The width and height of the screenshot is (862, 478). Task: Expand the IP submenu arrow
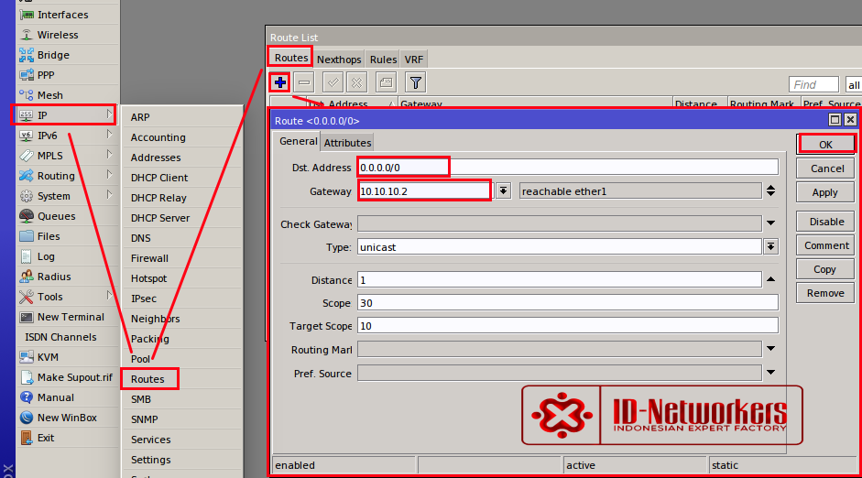tap(109, 114)
